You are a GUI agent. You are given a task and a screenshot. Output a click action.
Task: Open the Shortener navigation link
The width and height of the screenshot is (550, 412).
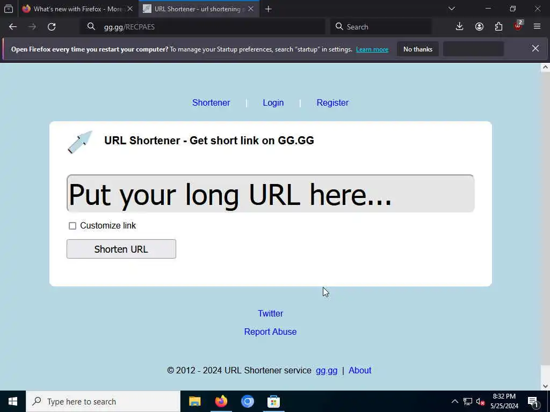pyautogui.click(x=211, y=102)
